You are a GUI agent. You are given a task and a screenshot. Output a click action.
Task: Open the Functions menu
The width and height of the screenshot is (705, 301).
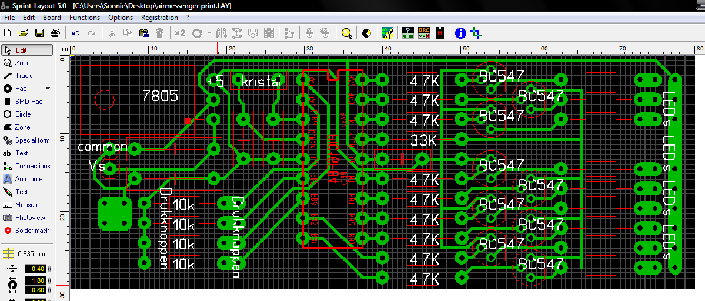[85, 18]
